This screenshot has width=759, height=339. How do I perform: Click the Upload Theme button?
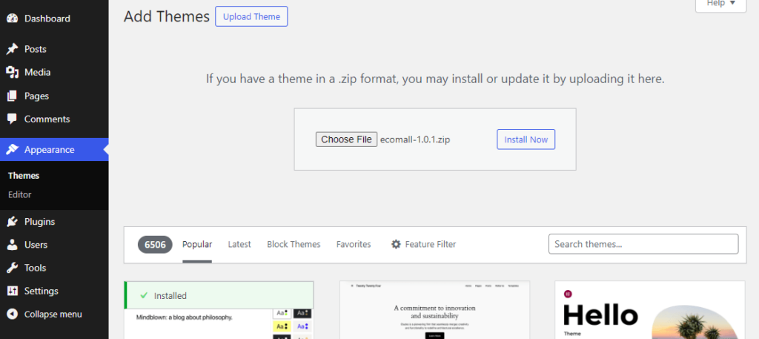coord(251,16)
